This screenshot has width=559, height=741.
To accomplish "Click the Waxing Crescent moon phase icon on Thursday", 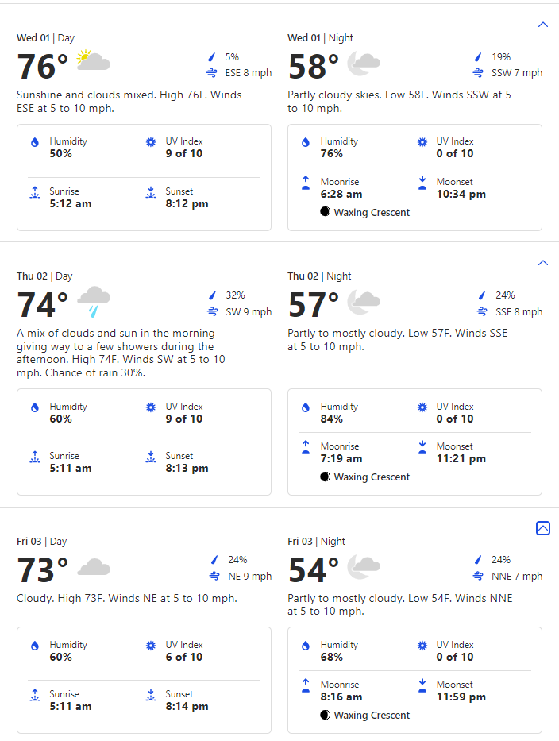I will point(325,477).
